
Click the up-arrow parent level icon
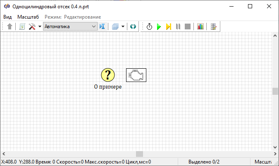pyautogui.click(x=10, y=26)
